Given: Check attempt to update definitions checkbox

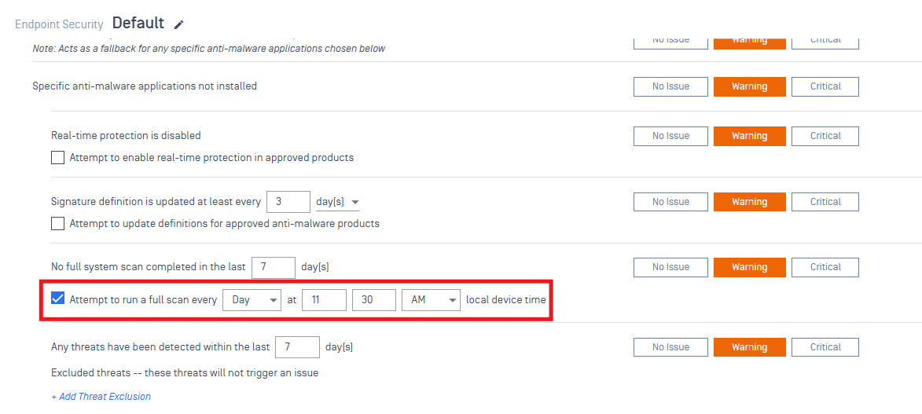Looking at the screenshot, I should point(58,224).
